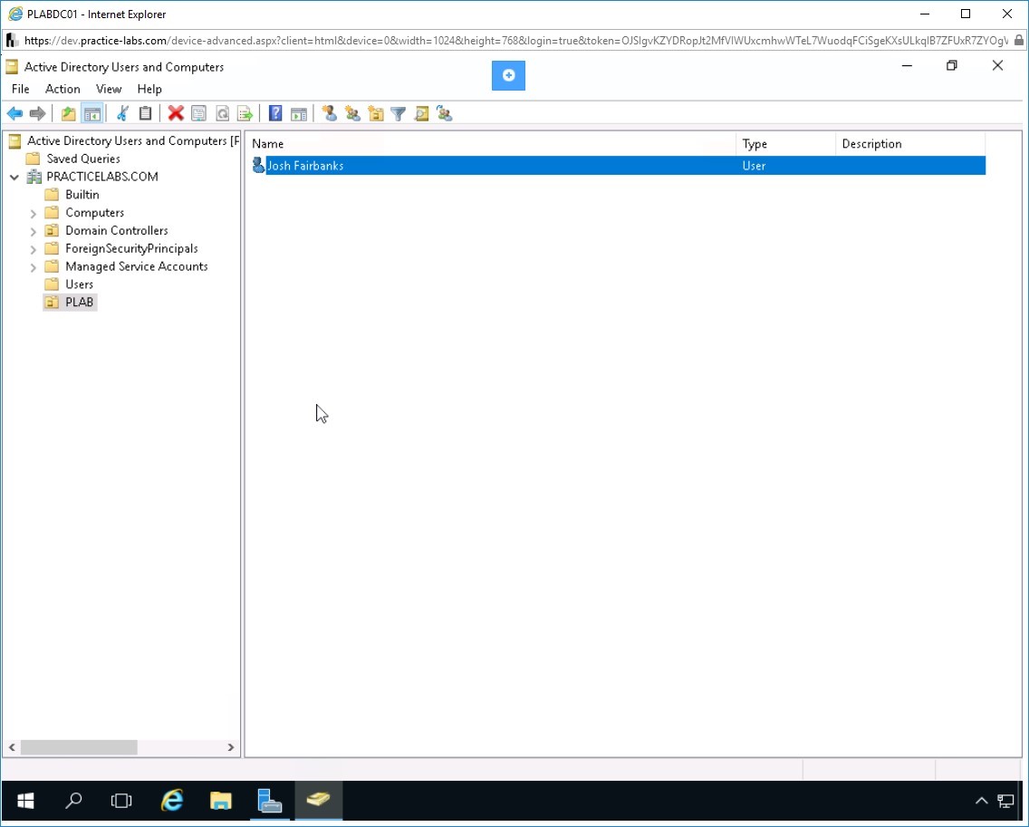This screenshot has height=827, width=1029.
Task: Expand Managed Service Accounts node
Action: [34, 267]
